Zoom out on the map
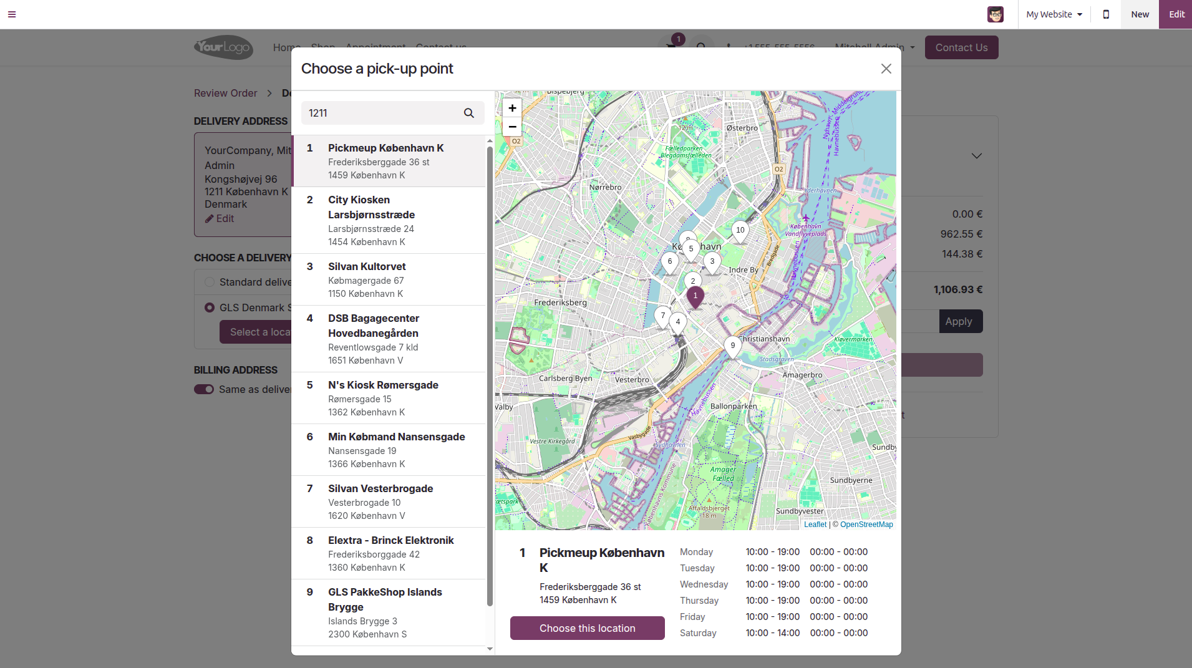This screenshot has width=1192, height=668. (512, 127)
